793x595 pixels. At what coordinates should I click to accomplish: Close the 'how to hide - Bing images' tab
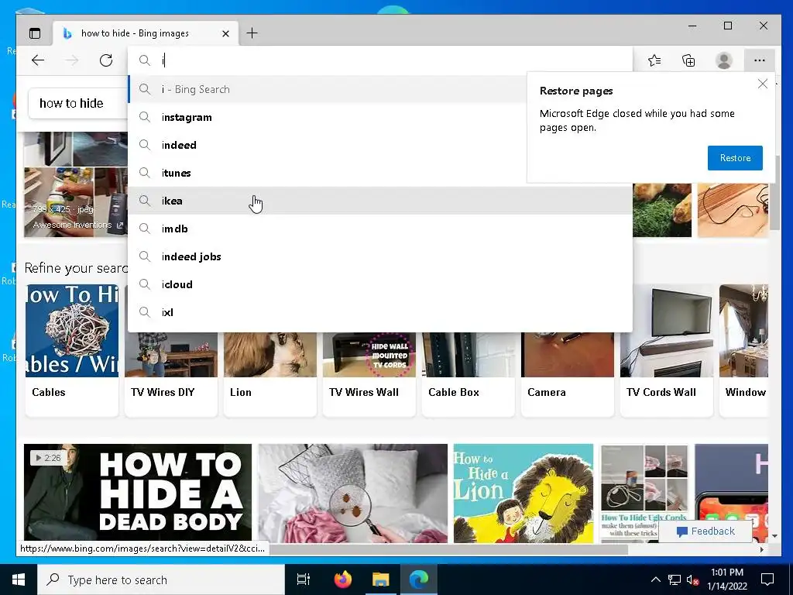pyautogui.click(x=225, y=33)
